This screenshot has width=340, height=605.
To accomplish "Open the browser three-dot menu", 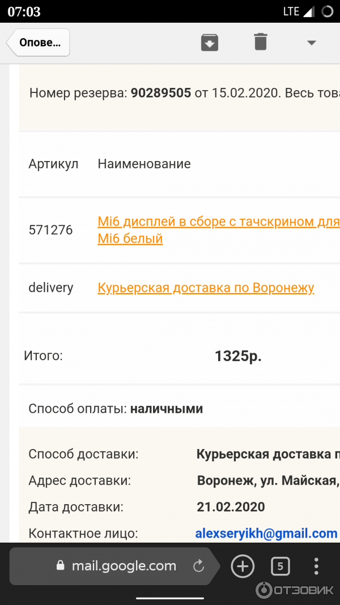I will [316, 566].
